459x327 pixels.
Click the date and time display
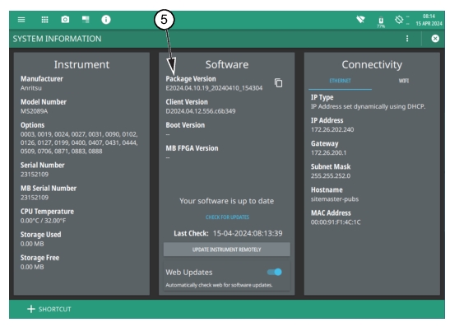pos(429,20)
